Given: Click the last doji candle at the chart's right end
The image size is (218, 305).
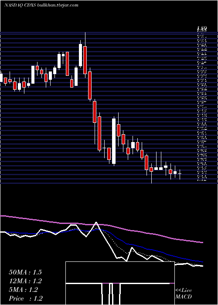Looking at the screenshot, I should click(x=180, y=174).
